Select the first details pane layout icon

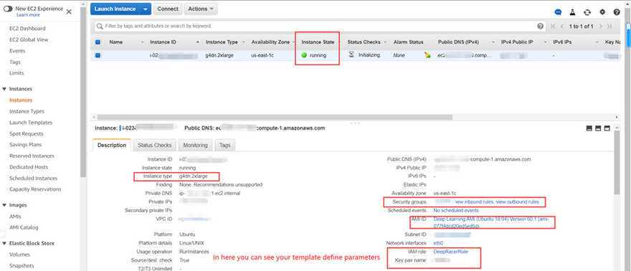tap(589, 128)
